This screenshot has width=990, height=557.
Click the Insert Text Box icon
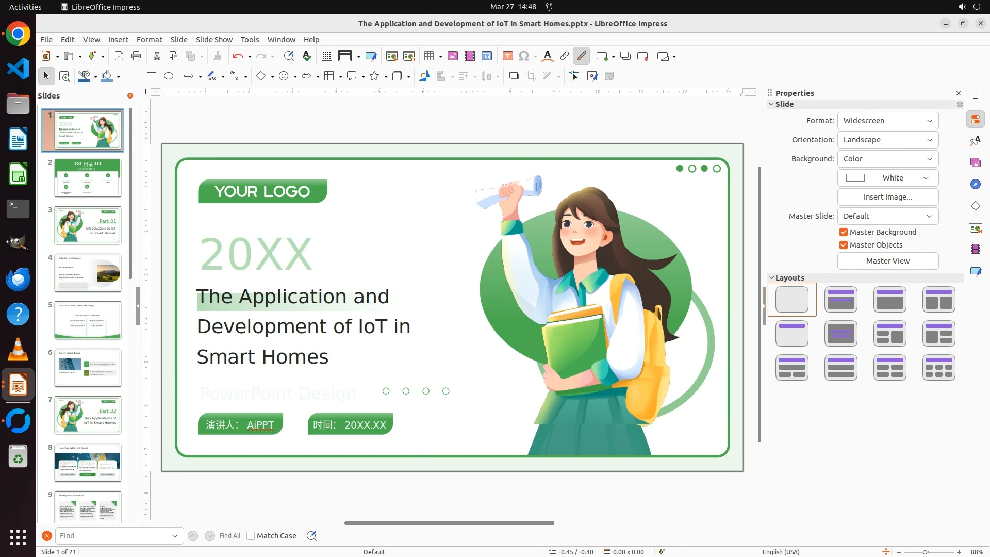tap(507, 56)
